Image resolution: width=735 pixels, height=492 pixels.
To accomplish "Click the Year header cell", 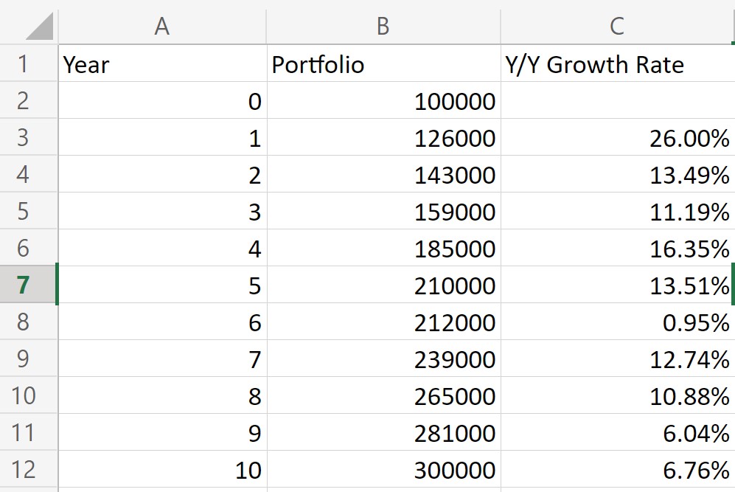I will tap(162, 63).
